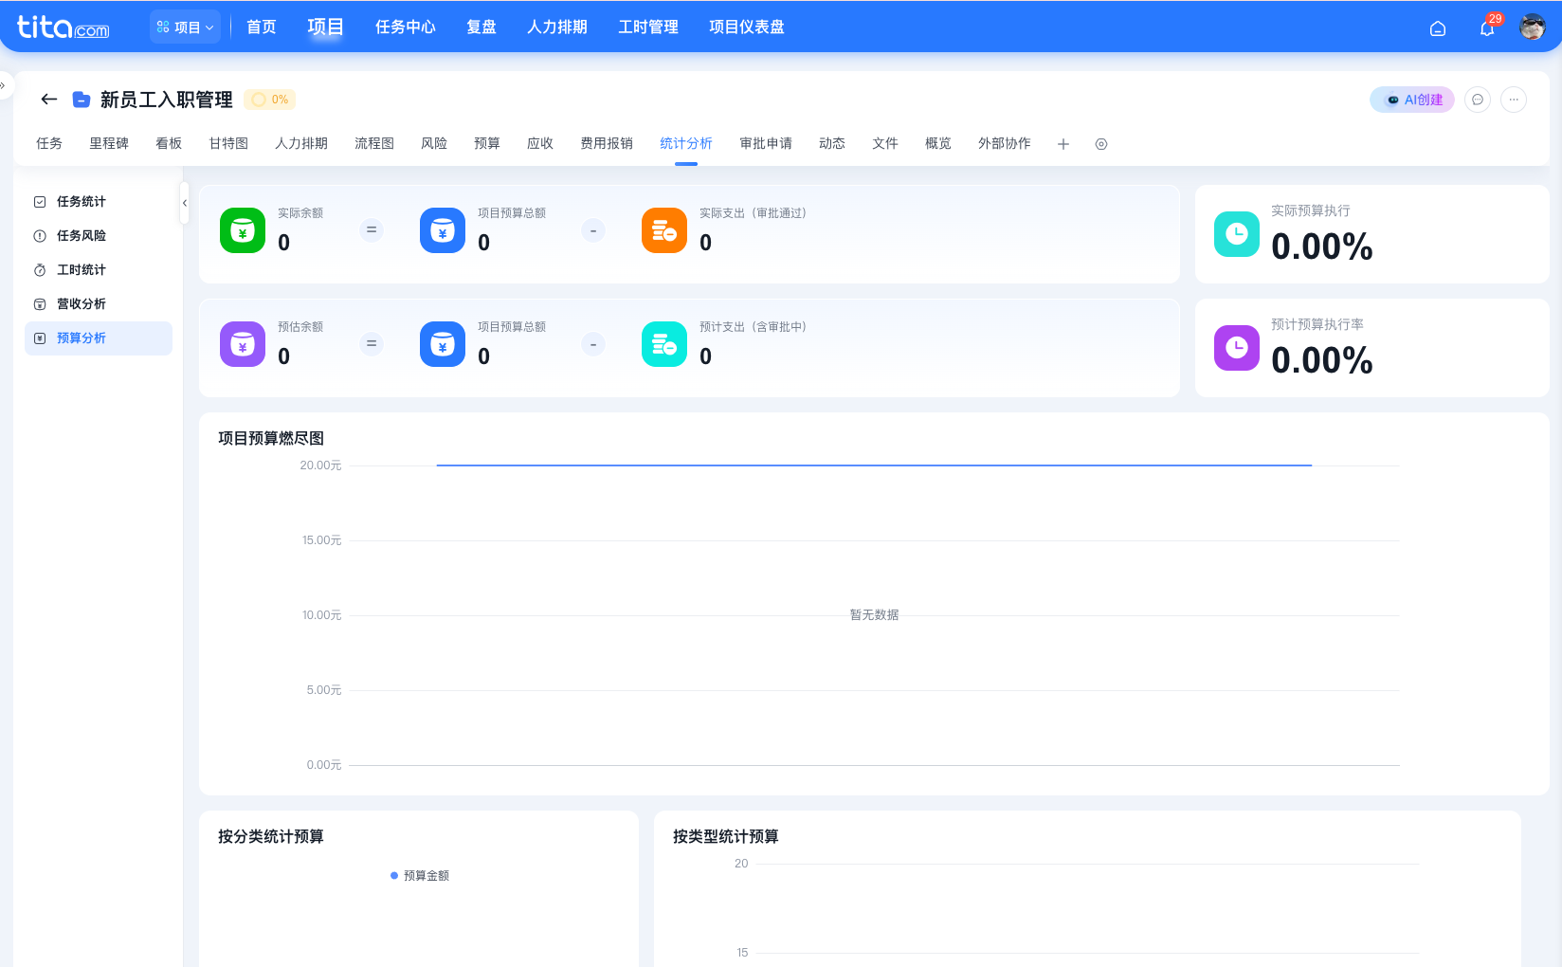Click the project title 新员工入职管理

[167, 100]
